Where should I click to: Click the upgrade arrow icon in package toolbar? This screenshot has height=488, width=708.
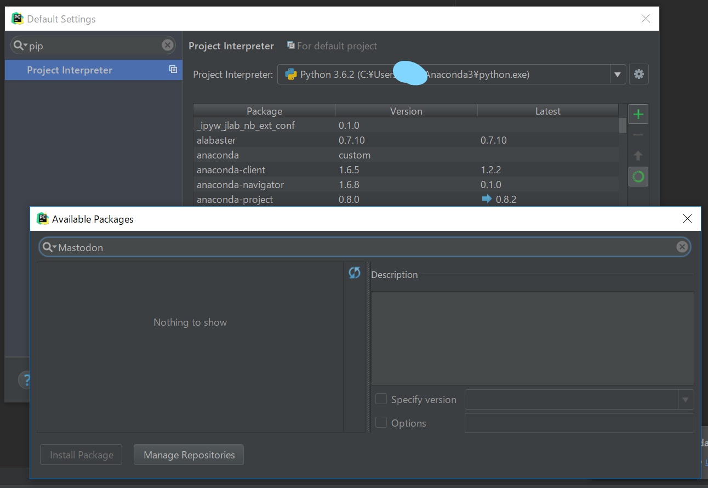pos(638,156)
